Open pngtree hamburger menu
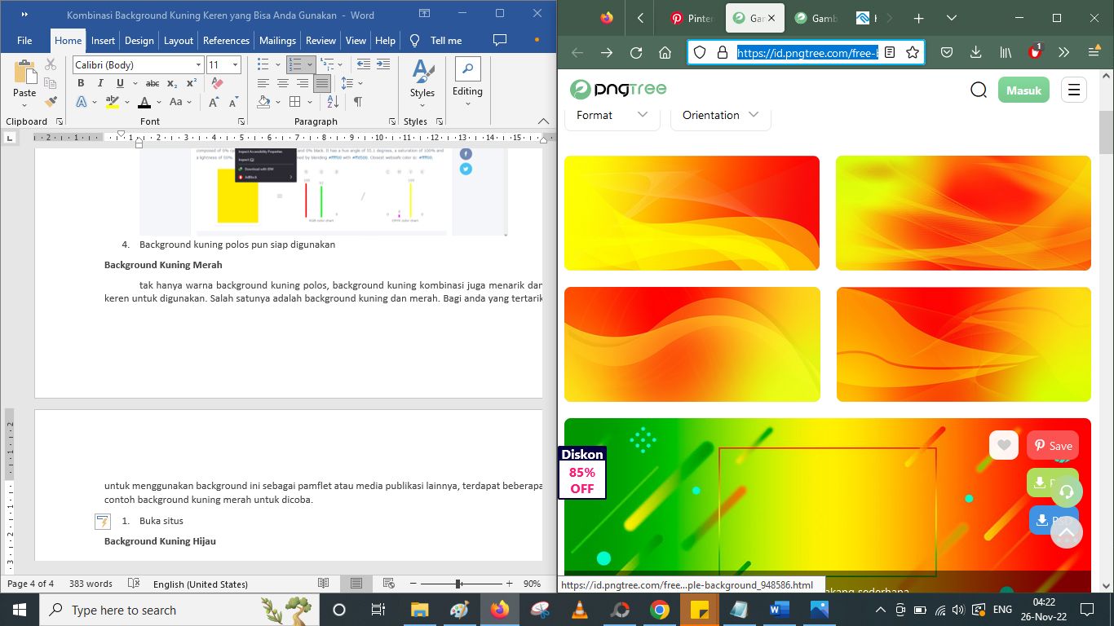The image size is (1114, 626). pyautogui.click(x=1074, y=90)
